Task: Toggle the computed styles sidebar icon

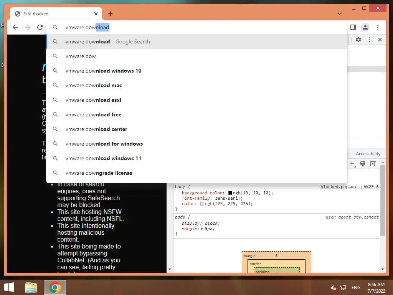Action: pos(373,164)
